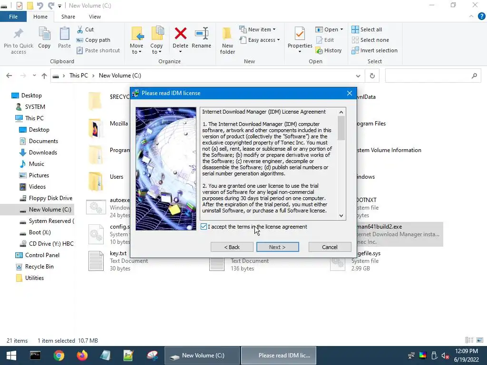
Task: Click Invert selection
Action: point(375,50)
